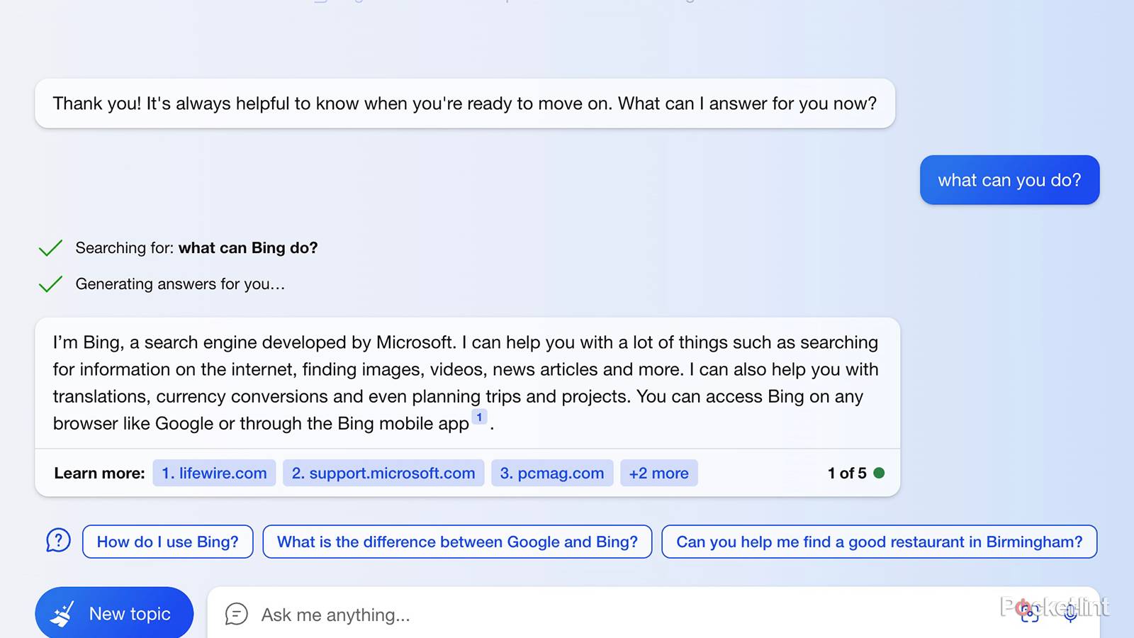
Task: Click the visual search camera icon
Action: [1030, 612]
